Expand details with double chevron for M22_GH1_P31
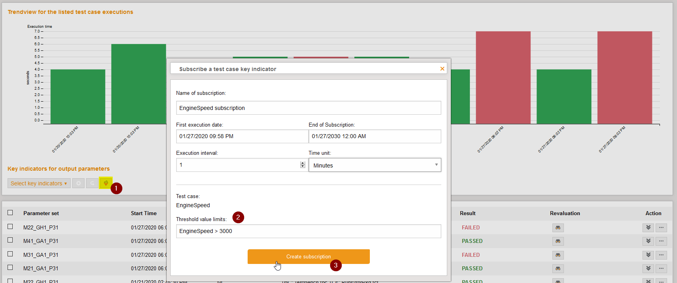 (648, 228)
